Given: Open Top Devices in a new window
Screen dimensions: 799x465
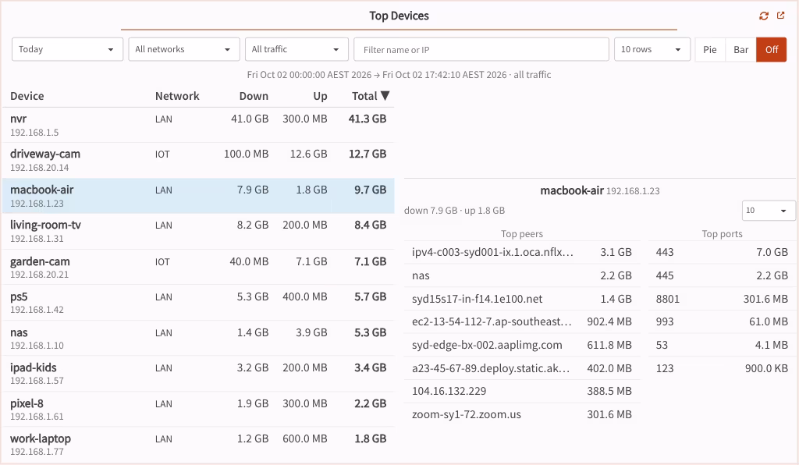Looking at the screenshot, I should coord(780,16).
